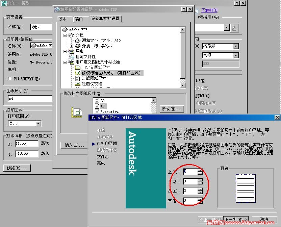281x227 pixels.
Task: Expand the 图形 tree node
Action: pyautogui.click(x=65, y=51)
